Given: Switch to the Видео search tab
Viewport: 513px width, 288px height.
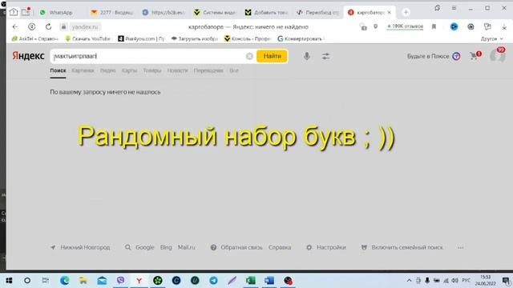Looking at the screenshot, I should pos(107,70).
